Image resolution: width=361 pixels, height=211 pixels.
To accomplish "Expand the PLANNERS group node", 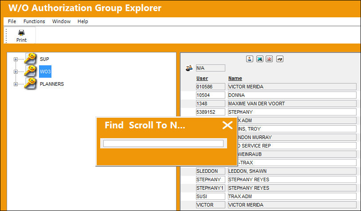I will point(16,84).
